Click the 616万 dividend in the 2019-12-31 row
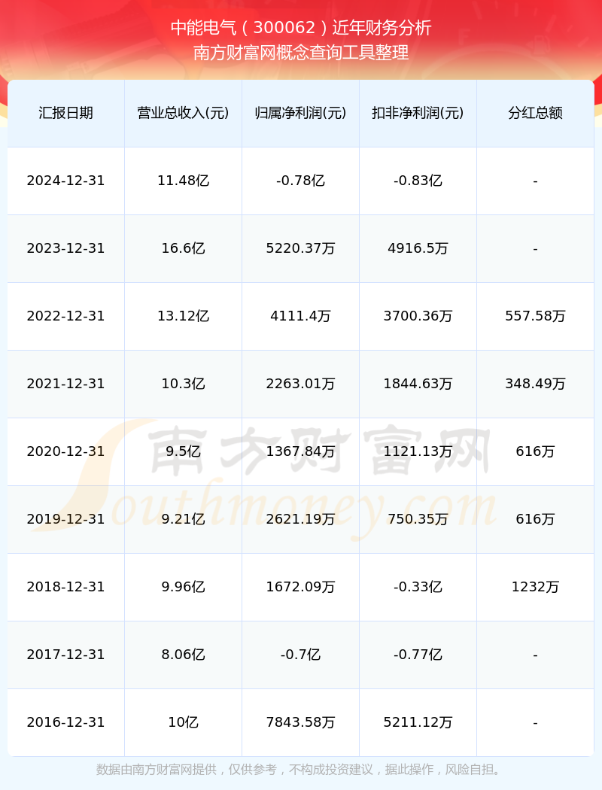The image size is (602, 790). click(536, 519)
